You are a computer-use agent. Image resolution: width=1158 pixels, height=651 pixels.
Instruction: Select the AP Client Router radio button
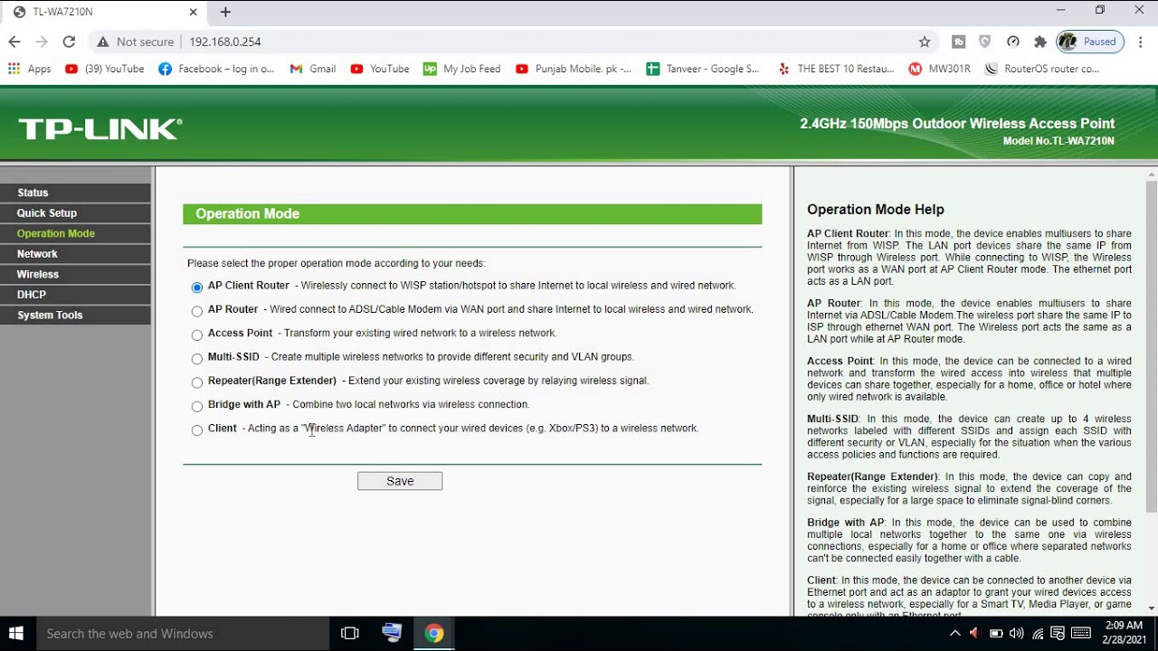click(197, 288)
